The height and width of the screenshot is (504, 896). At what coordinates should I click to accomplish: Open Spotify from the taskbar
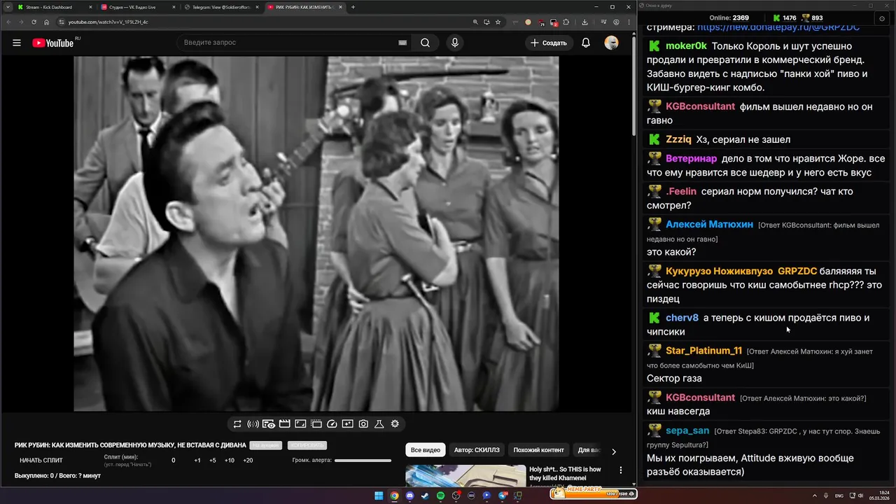coord(440,496)
